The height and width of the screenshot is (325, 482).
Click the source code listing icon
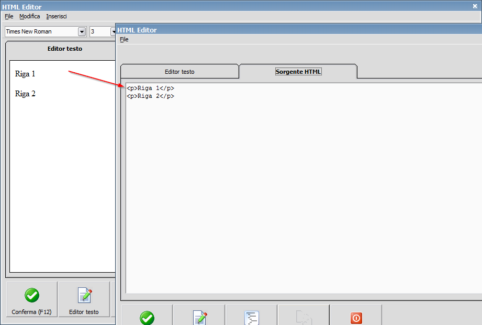point(252,318)
